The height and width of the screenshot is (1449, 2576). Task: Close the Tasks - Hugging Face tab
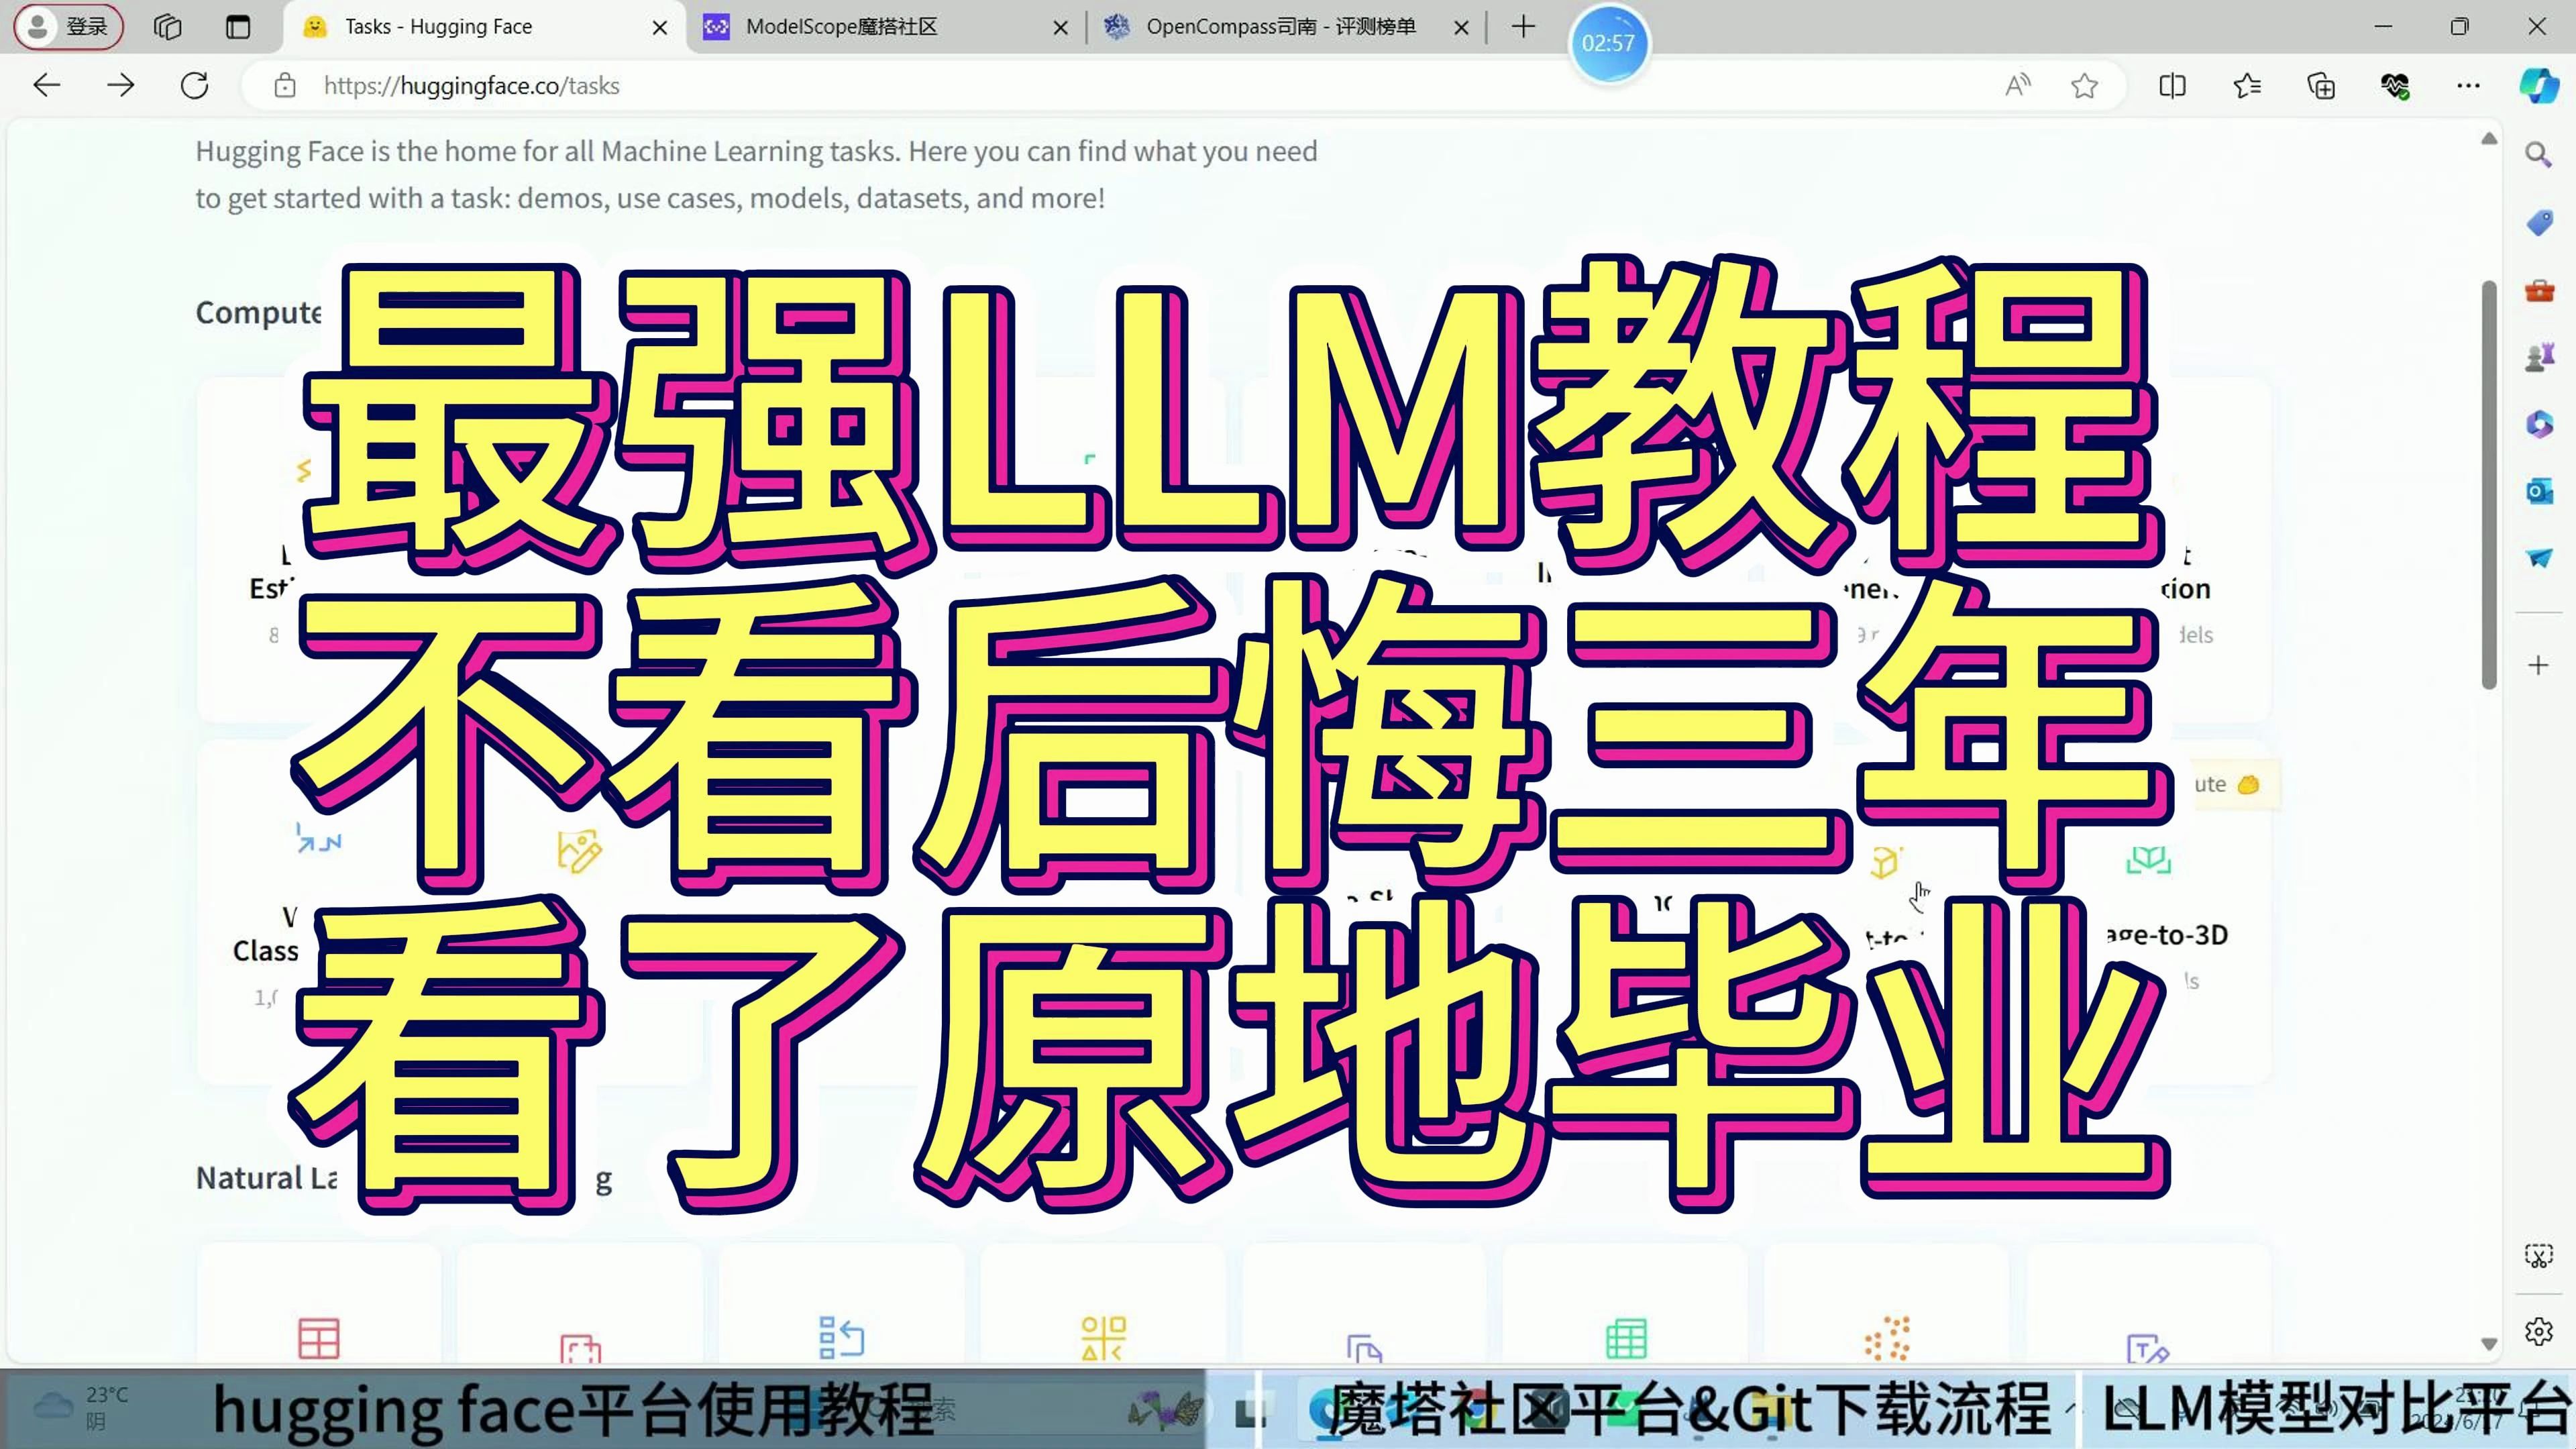click(x=660, y=28)
